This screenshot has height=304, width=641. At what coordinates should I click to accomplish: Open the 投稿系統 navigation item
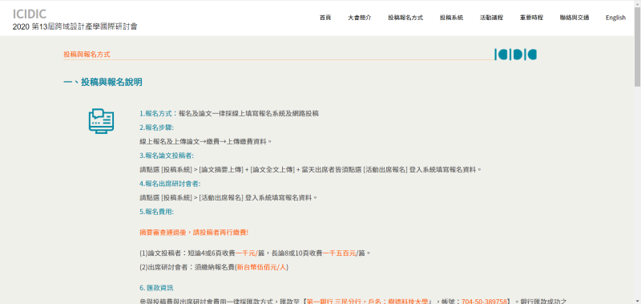click(451, 18)
